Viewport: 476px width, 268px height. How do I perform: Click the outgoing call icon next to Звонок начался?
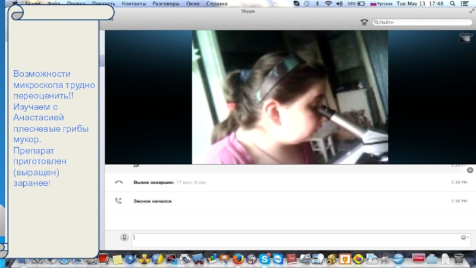click(118, 201)
